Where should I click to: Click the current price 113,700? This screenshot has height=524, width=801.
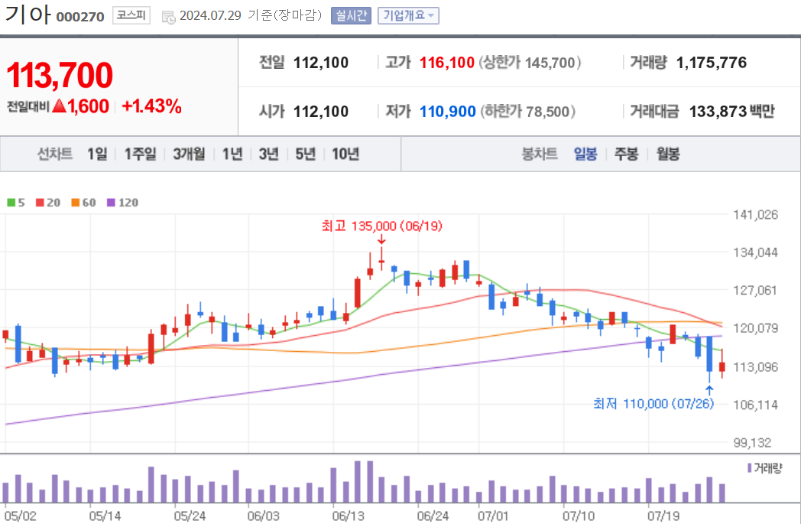point(60,75)
